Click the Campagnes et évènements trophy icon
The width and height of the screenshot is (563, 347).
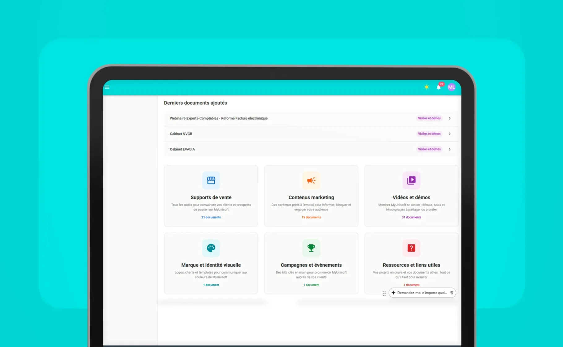pos(311,248)
